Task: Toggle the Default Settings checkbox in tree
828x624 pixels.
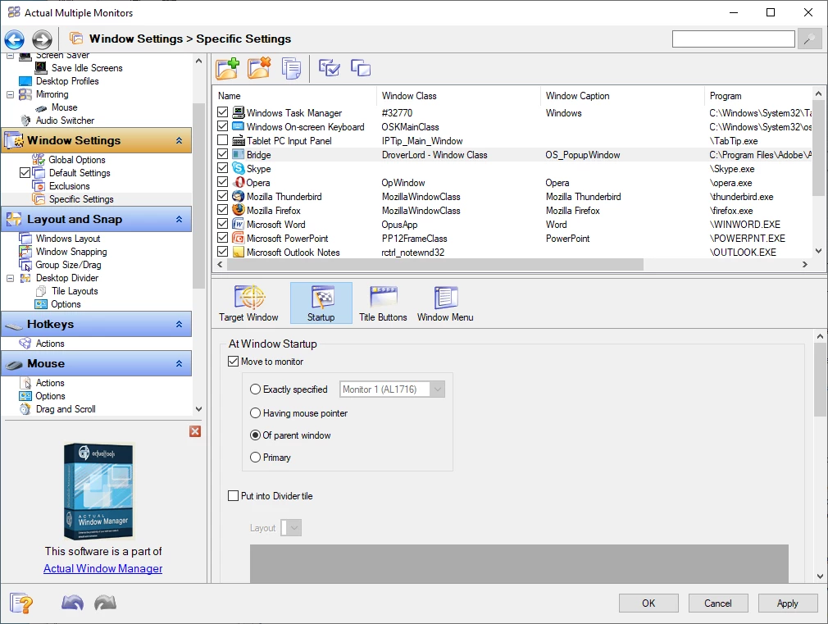Action: 25,173
